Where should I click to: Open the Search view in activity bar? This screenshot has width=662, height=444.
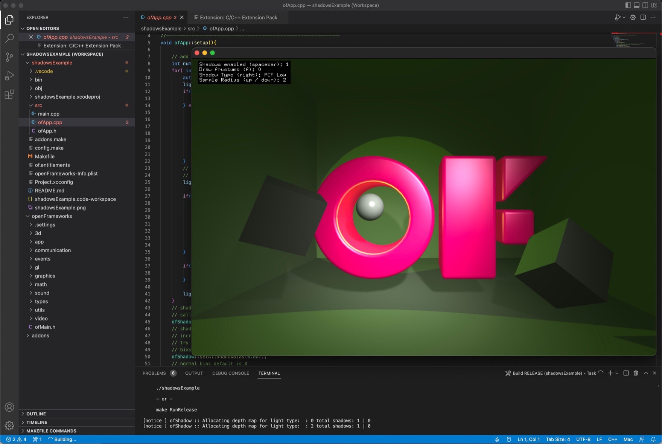[9, 38]
